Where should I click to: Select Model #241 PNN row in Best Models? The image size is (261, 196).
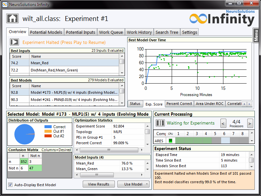point(64,100)
